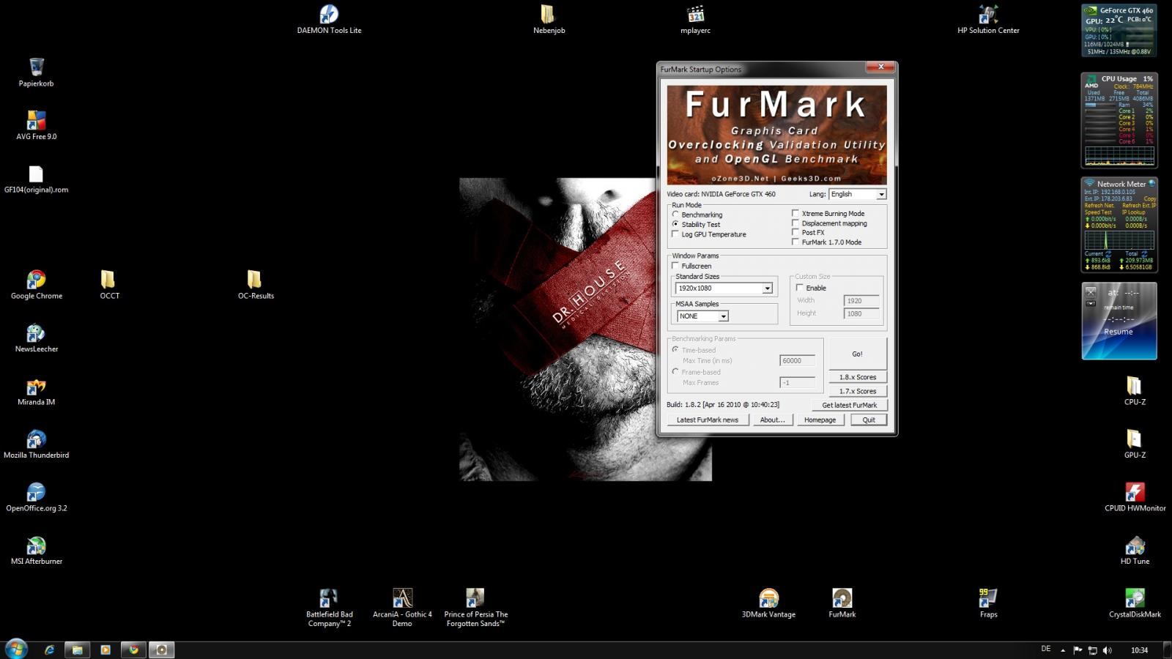Click Speed Test in Network Meter gadget
This screenshot has height=659, width=1172.
pos(1098,212)
